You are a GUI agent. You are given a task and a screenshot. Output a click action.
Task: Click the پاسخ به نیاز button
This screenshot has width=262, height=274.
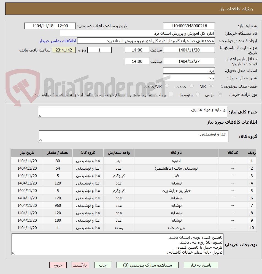tap(201, 265)
